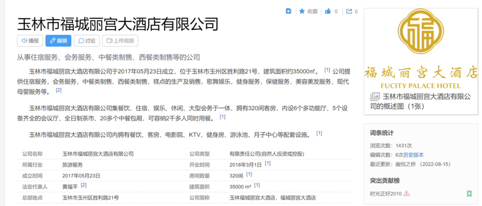Click citation [1] after 35000㎡ in first paragraph
482x206 pixels.
point(327,70)
